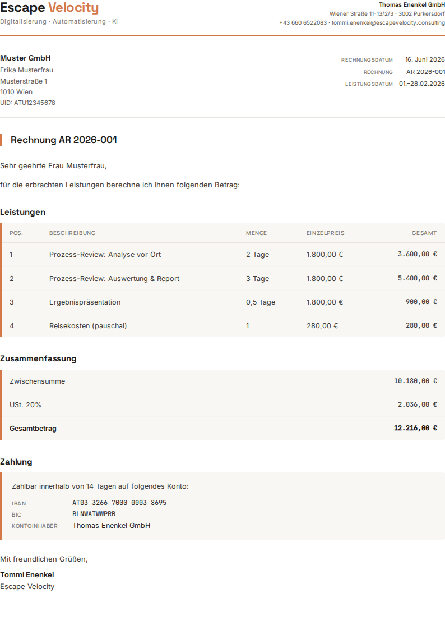Click column header 'EINZELPREIS'
Viewport: 445px width, 630px height.
point(326,233)
